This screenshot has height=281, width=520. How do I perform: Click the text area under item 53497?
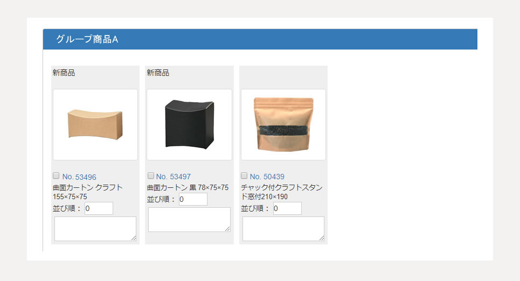point(189,220)
